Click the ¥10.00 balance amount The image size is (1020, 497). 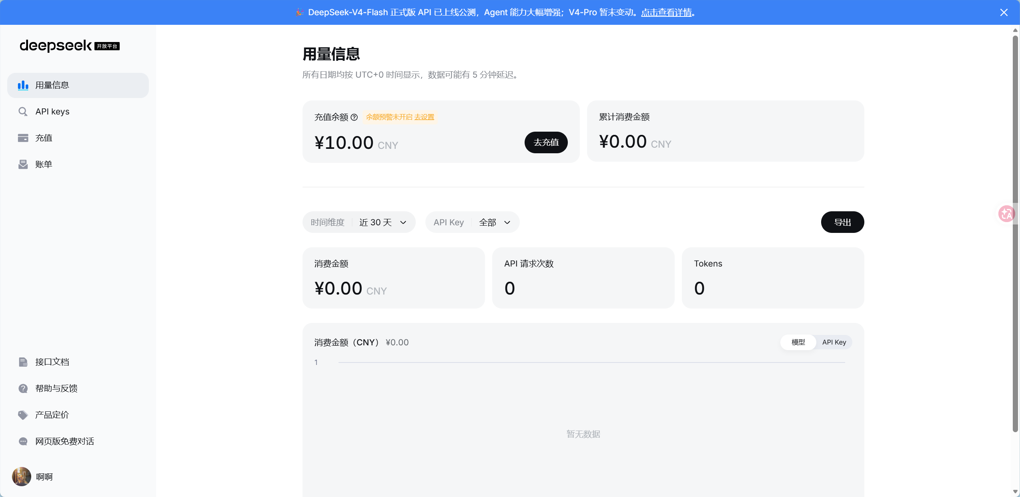pyautogui.click(x=344, y=143)
